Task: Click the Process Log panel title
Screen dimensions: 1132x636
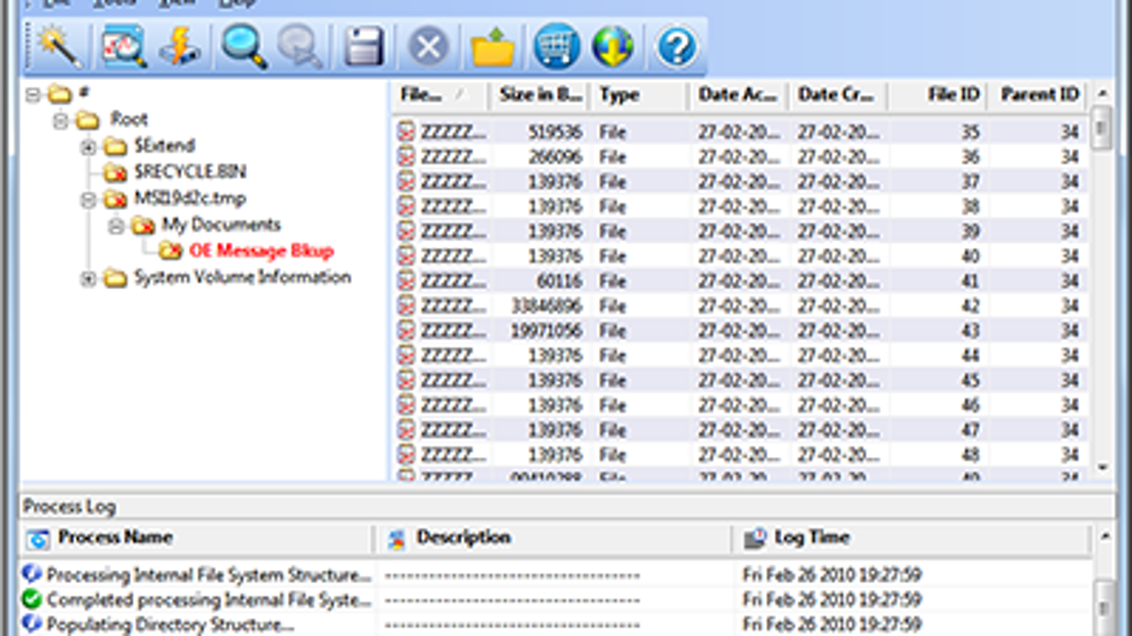Action: (70, 507)
